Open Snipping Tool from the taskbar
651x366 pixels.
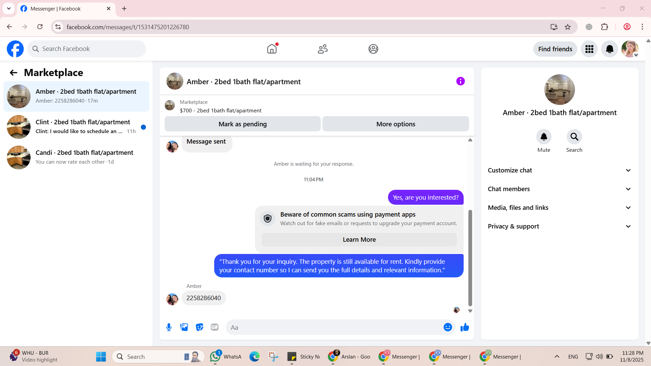click(274, 357)
